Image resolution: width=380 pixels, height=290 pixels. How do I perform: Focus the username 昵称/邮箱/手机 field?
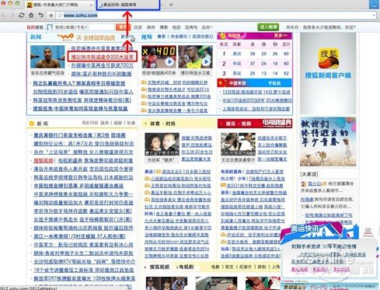[67, 27]
